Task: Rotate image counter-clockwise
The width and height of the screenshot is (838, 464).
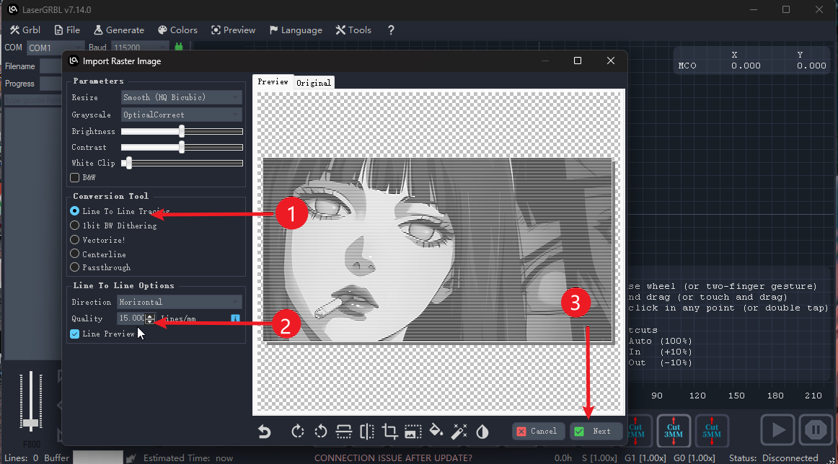Action: (x=321, y=432)
